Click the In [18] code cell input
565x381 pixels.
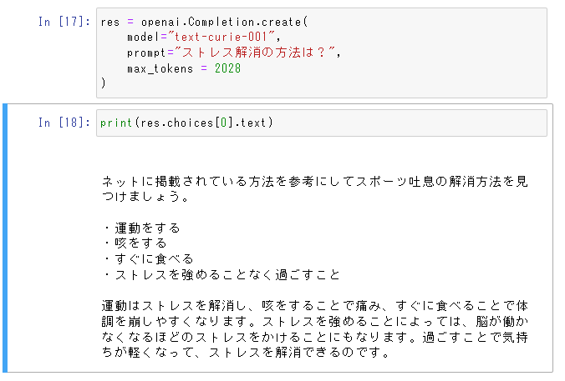(x=322, y=123)
